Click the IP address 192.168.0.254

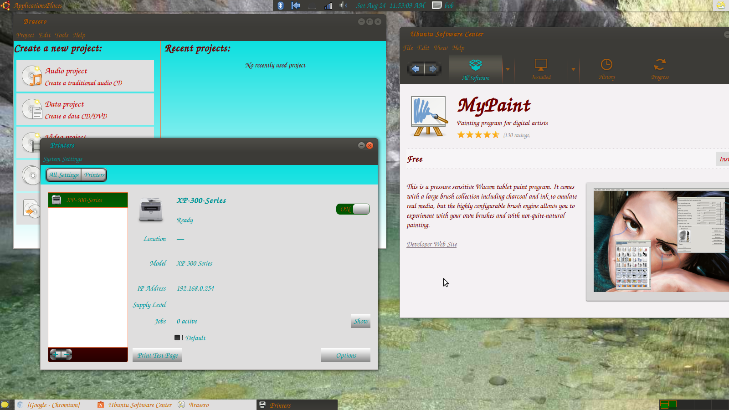tap(195, 288)
